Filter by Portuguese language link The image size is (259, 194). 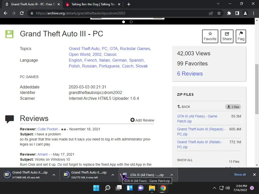(109, 66)
